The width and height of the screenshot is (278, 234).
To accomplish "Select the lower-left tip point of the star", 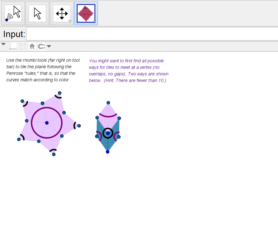I will 19,140.
